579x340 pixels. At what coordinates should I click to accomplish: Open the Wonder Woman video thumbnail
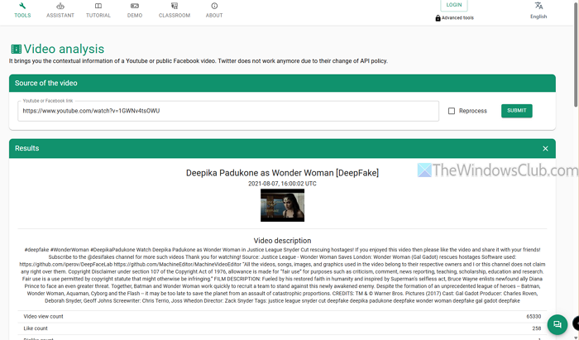click(283, 205)
